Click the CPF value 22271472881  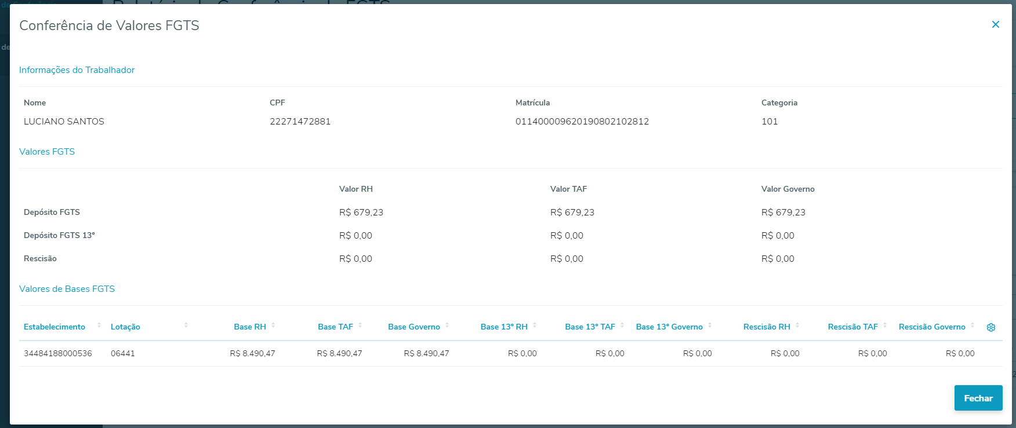300,121
